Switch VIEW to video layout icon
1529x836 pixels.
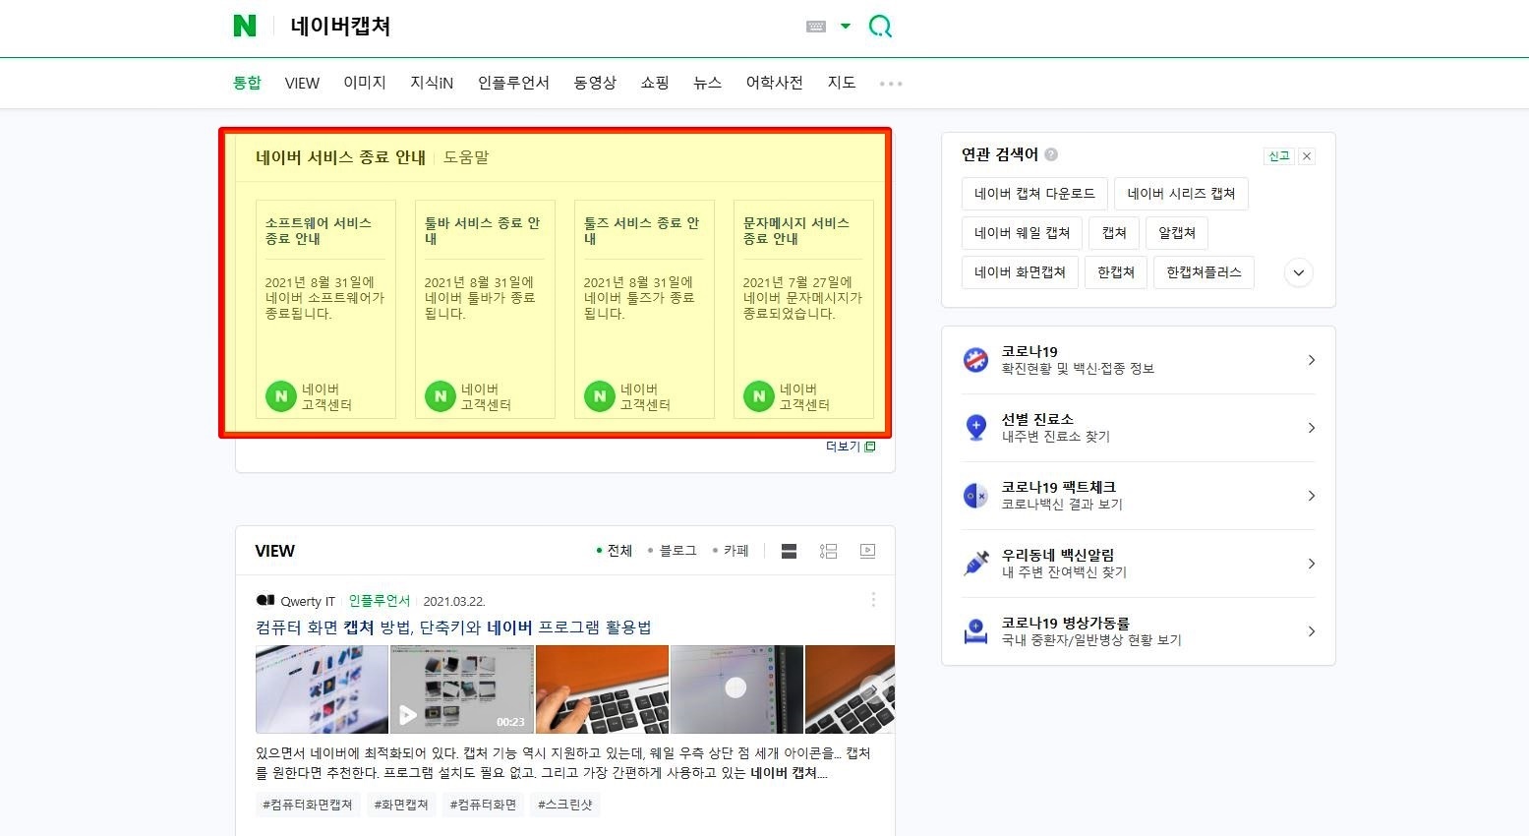[x=867, y=551]
